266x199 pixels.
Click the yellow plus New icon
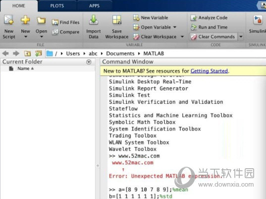pos(25,20)
